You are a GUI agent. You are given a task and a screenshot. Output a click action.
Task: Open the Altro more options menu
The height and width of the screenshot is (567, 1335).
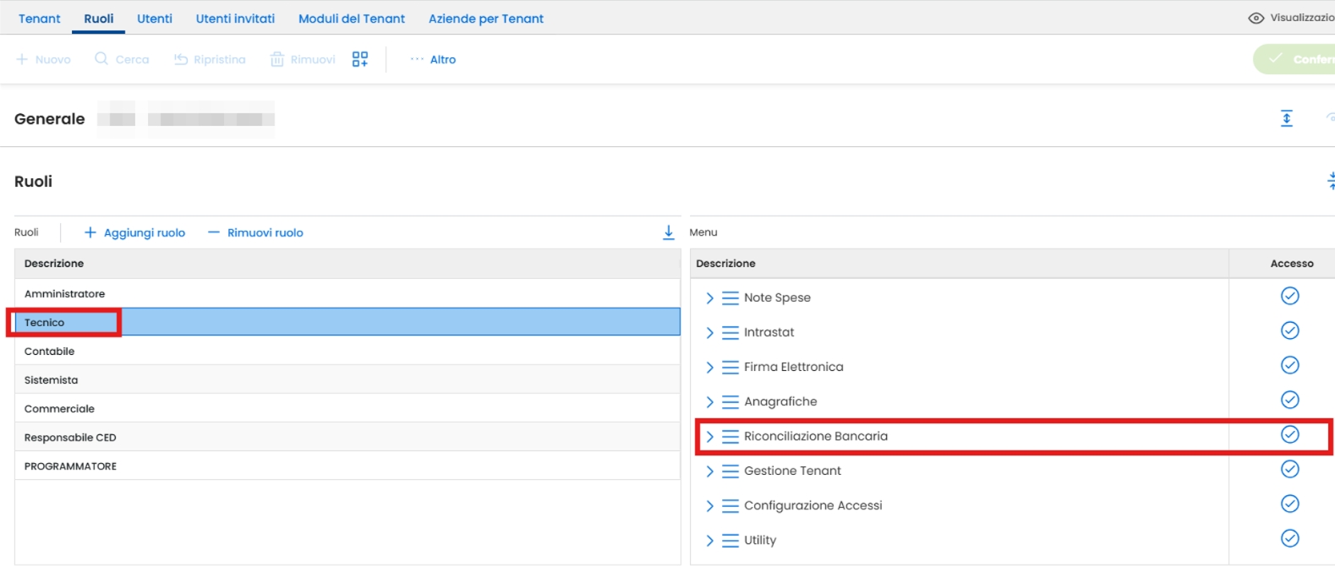pyautogui.click(x=433, y=59)
